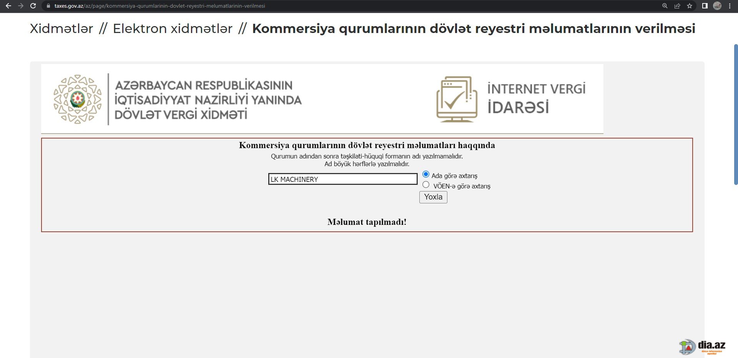Screen dimensions: 738x358
Task: Select the 'VÖEN-ə görə axtarış' radio button
Action: tap(426, 185)
